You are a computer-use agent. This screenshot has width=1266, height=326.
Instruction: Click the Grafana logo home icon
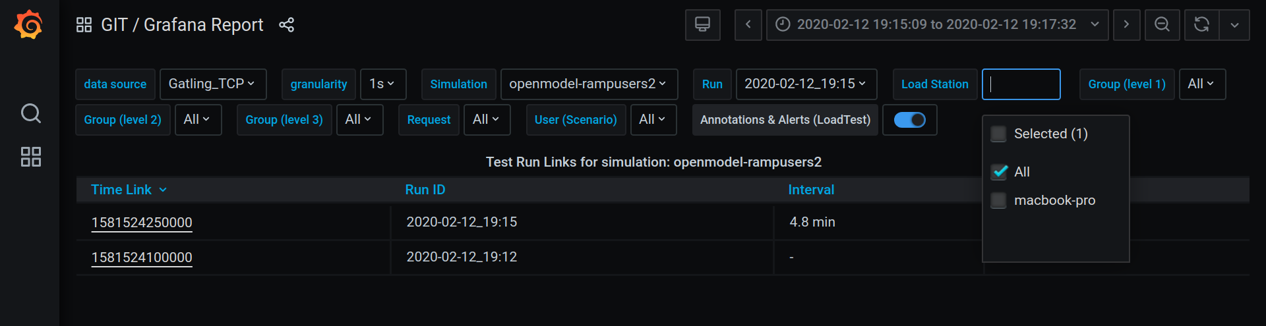coord(29,25)
